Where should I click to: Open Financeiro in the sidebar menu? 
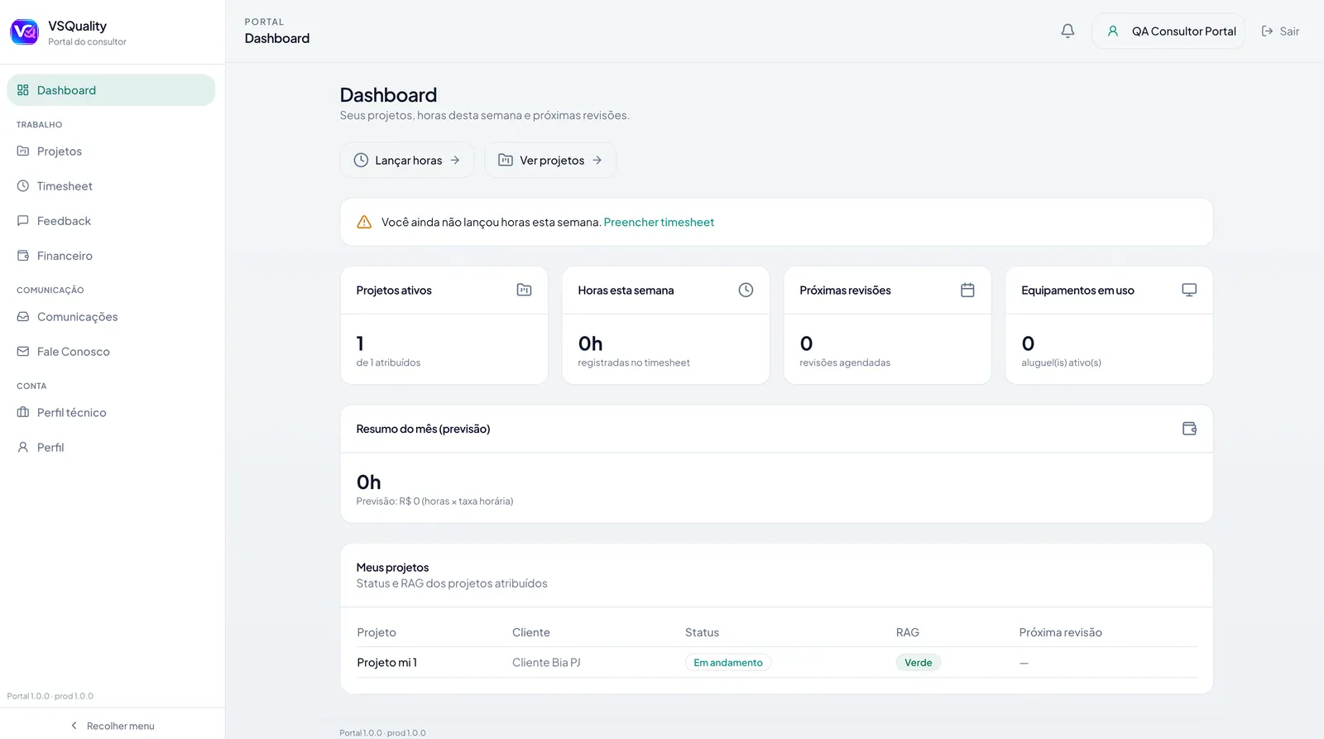point(111,256)
